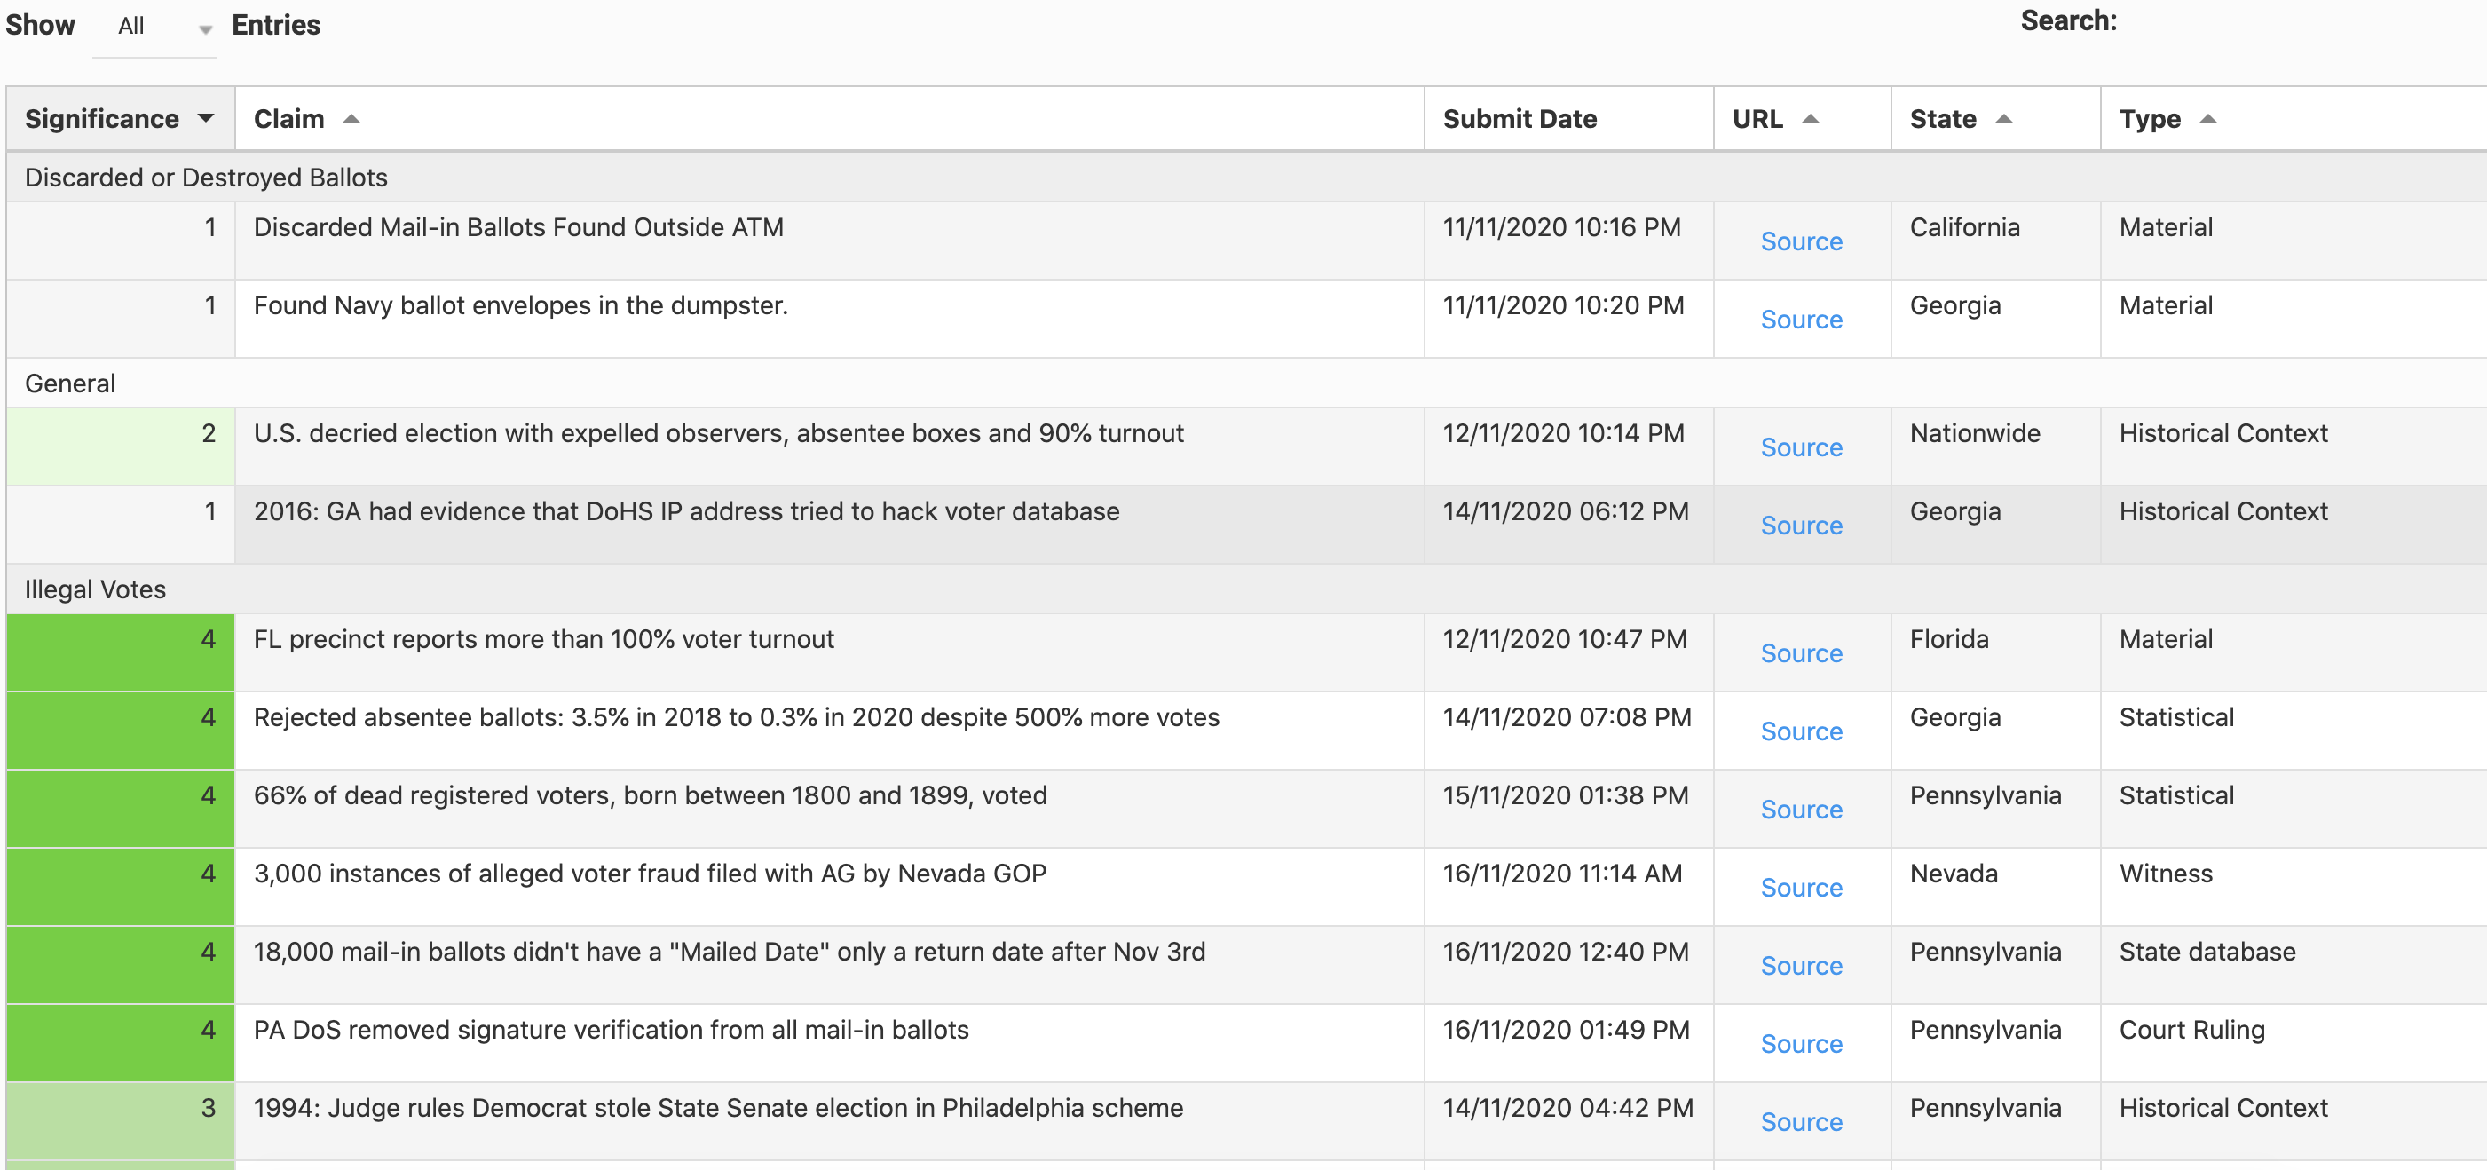
Task: Sort by the Claim column header
Action: point(828,119)
